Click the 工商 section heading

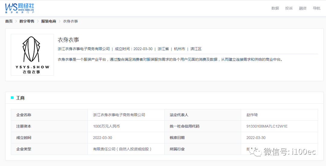21,98
